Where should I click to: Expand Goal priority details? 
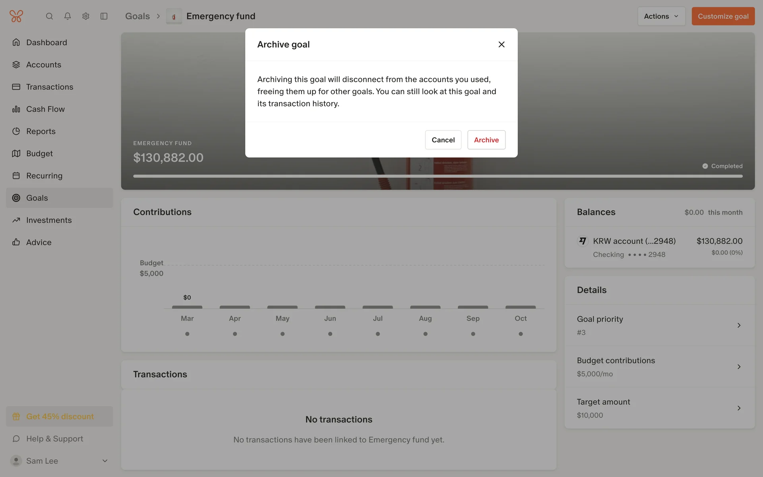coord(739,325)
